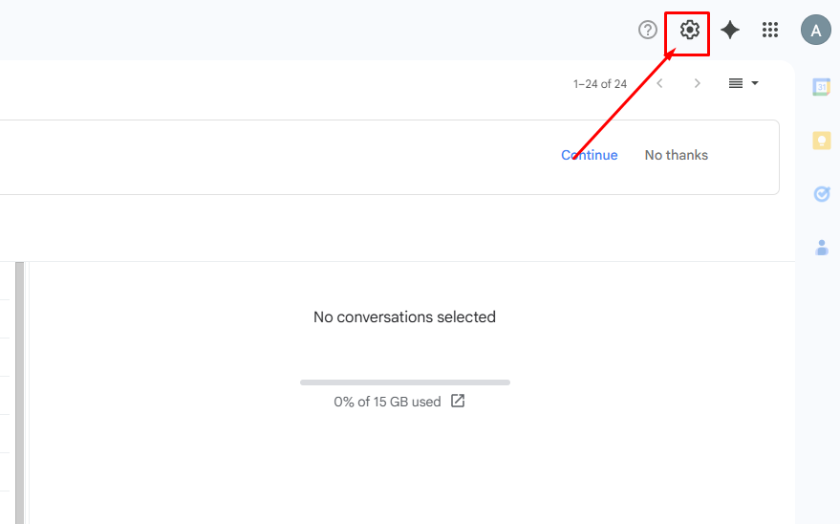840x524 pixels.
Task: Open Settings via the gear icon
Action: (689, 30)
